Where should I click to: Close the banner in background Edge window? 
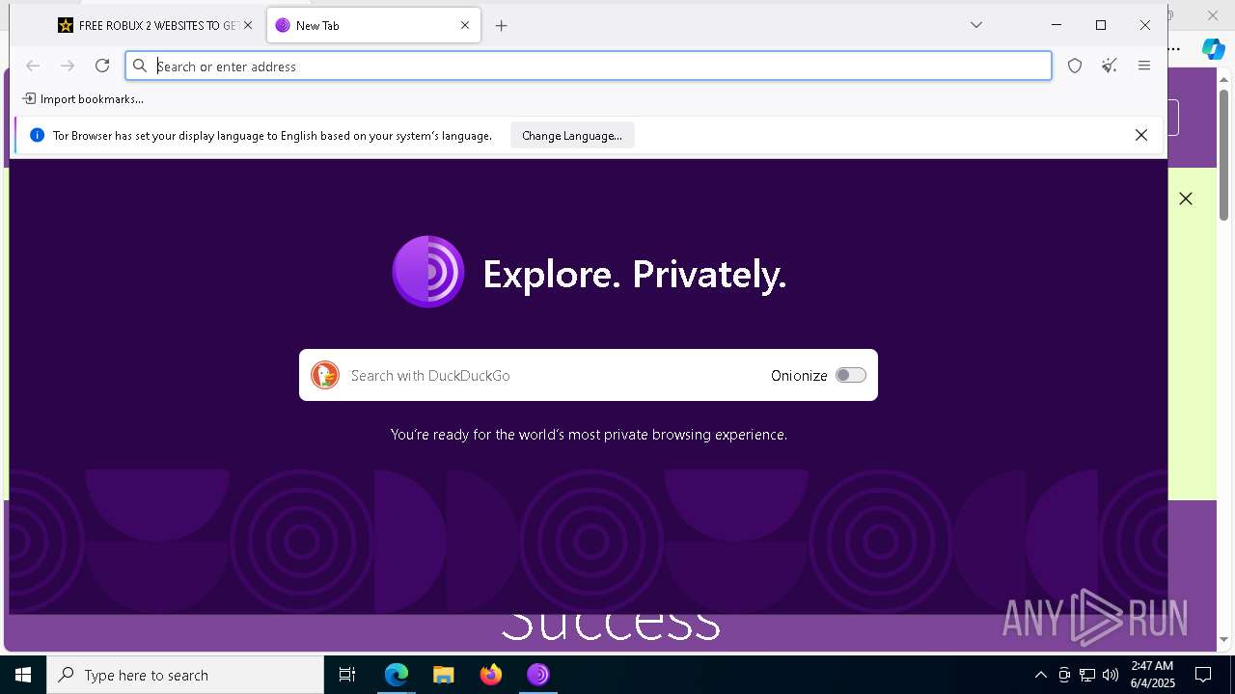pos(1186,199)
